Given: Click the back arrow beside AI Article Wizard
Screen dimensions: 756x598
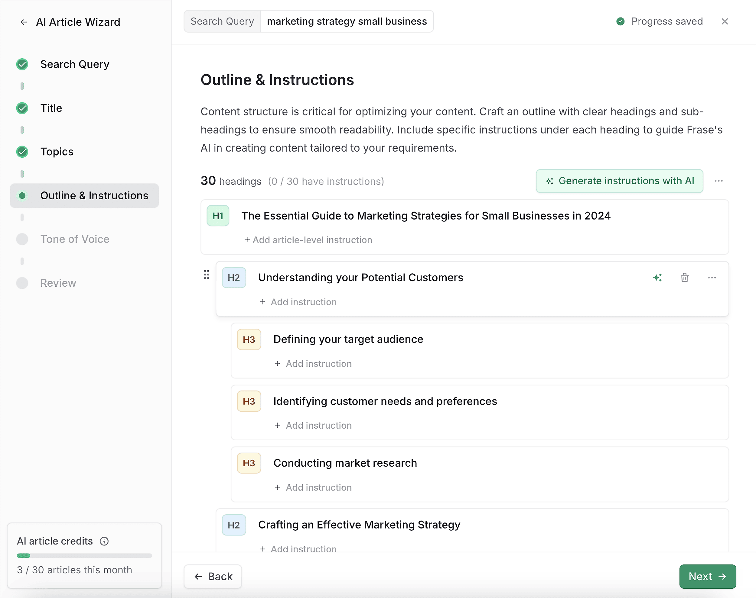Looking at the screenshot, I should point(24,22).
